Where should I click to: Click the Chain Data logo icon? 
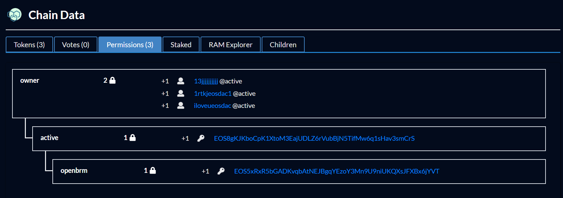tap(14, 15)
